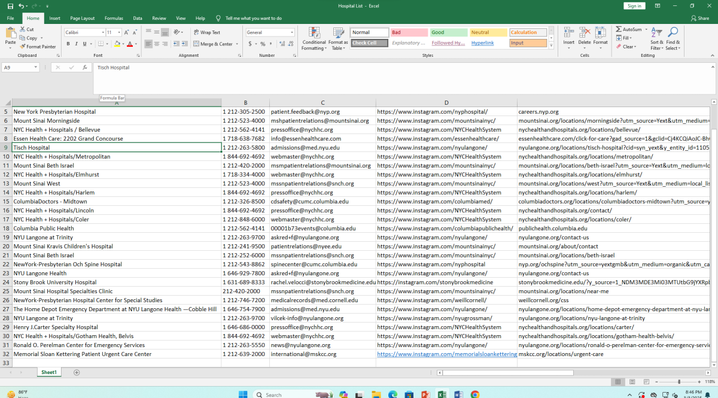This screenshot has width=718, height=398.
Task: Select the Sheet1 tab
Action: click(x=49, y=372)
